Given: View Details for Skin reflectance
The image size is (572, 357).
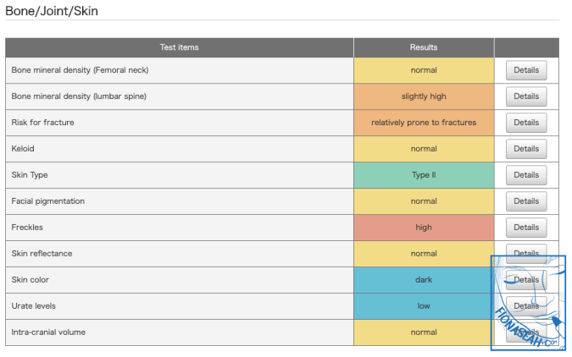Looking at the screenshot, I should pyautogui.click(x=525, y=253).
